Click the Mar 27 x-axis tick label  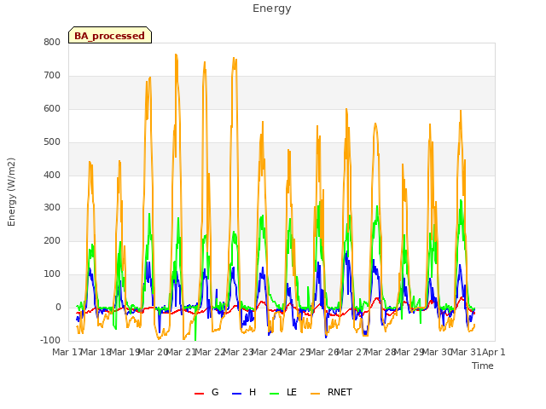pos(351,352)
